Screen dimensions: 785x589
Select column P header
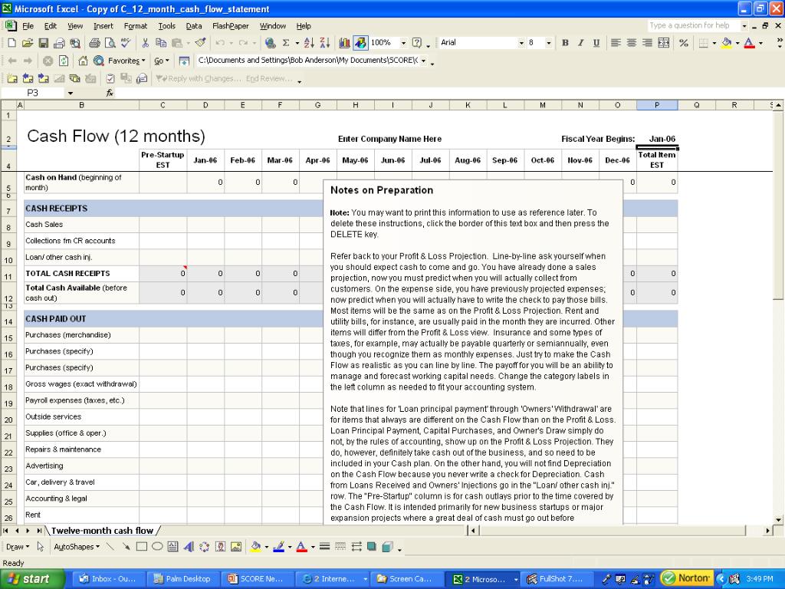[x=657, y=105]
